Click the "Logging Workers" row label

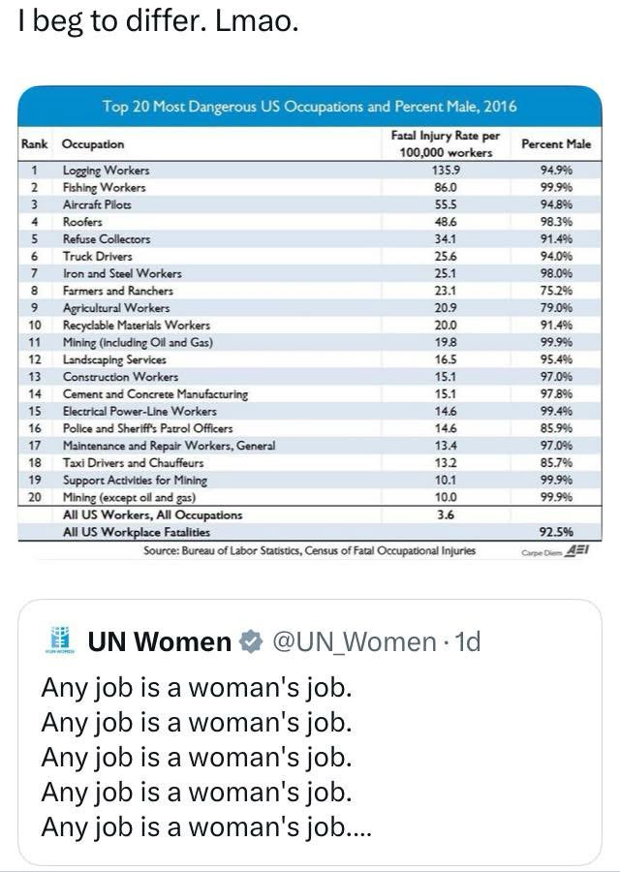(x=107, y=170)
